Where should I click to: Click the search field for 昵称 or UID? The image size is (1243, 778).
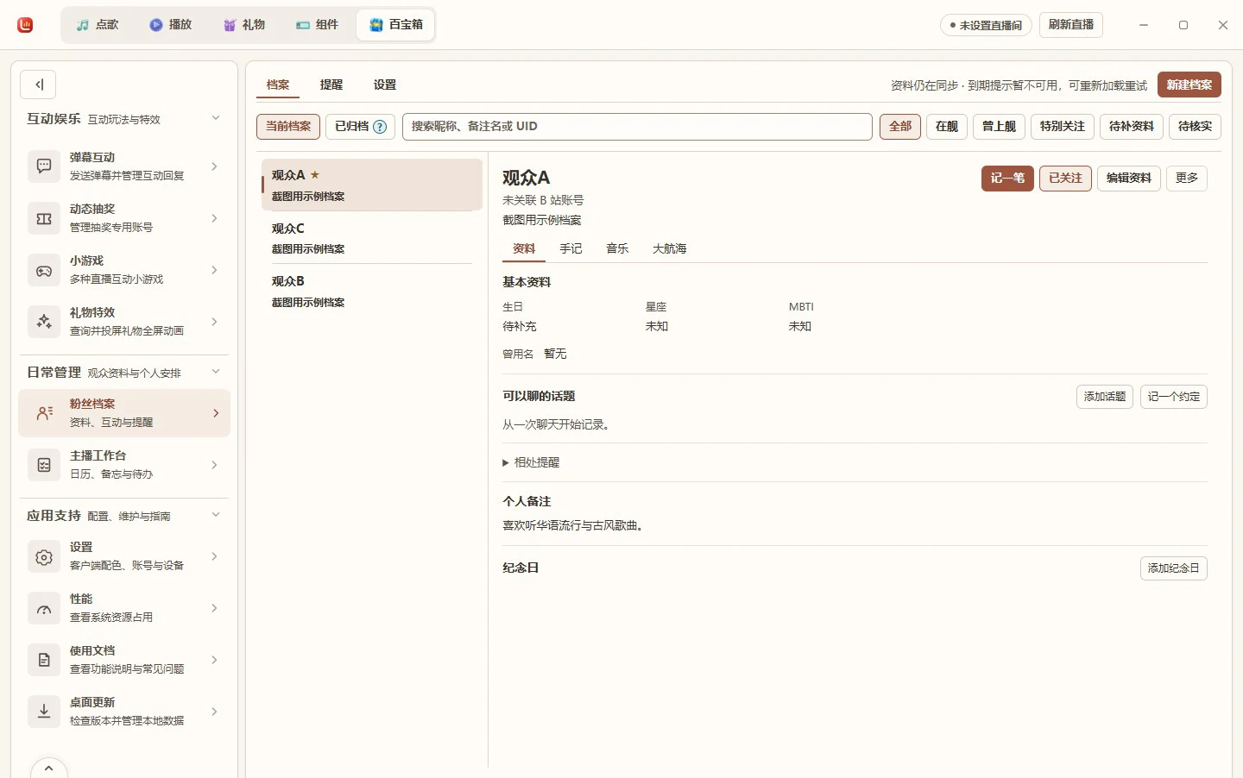[x=637, y=126]
